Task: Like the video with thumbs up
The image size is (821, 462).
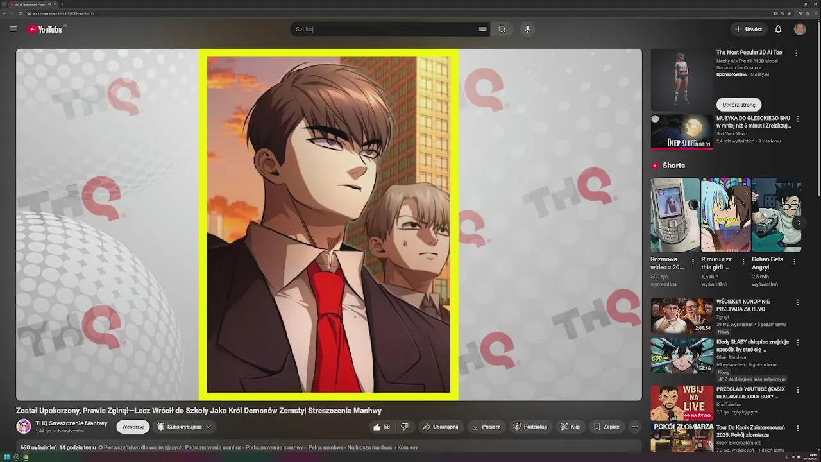Action: coord(382,427)
